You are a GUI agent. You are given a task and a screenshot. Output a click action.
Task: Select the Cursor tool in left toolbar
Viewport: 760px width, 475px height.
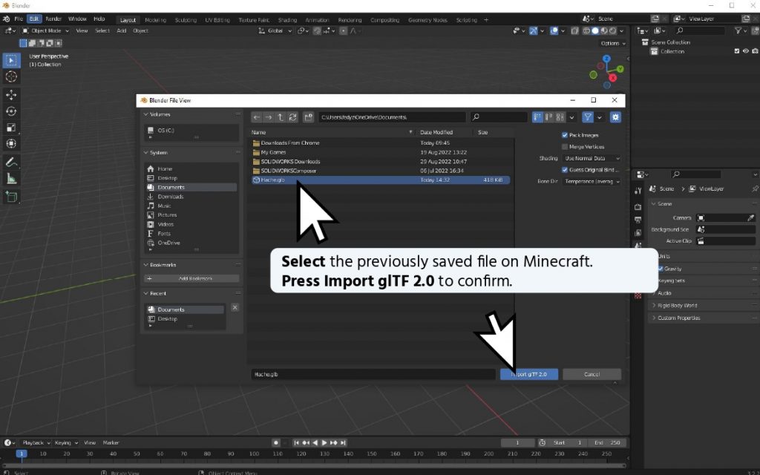[11, 76]
